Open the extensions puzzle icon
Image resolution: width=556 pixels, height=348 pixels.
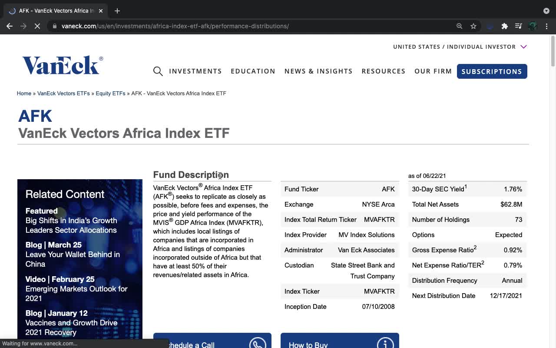point(504,26)
